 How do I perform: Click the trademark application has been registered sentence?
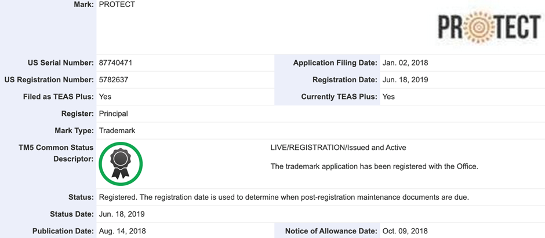[x=375, y=167]
